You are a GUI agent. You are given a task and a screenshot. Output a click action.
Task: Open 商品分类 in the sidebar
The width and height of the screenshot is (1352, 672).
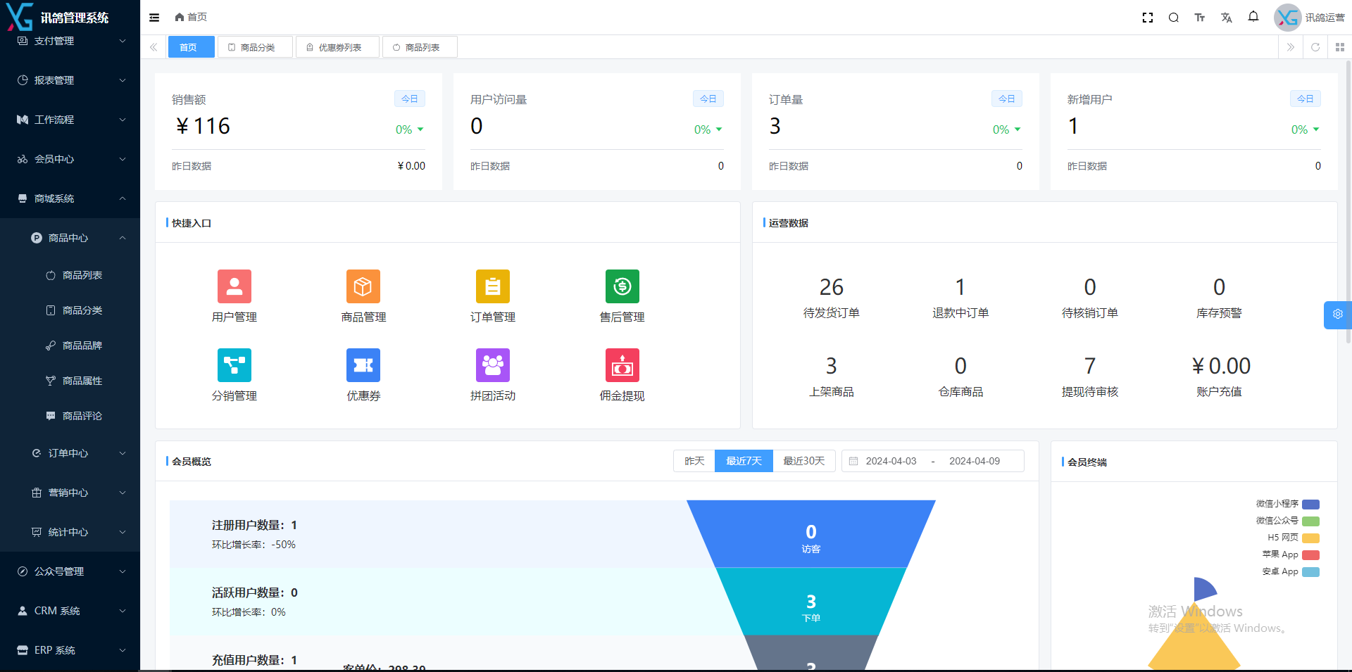coord(70,310)
